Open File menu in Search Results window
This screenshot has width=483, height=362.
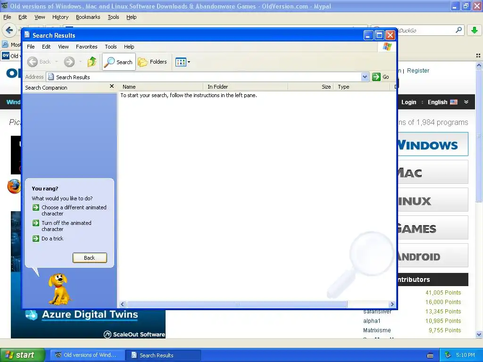tap(31, 47)
